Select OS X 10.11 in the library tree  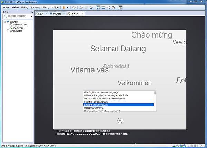[x=18, y=28]
